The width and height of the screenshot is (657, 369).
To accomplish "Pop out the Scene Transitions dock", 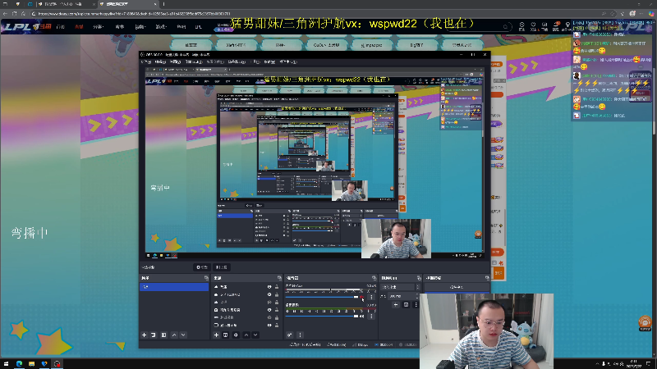I will coord(419,278).
